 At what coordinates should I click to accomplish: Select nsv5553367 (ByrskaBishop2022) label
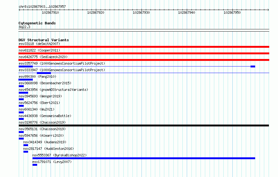[x=59, y=155]
